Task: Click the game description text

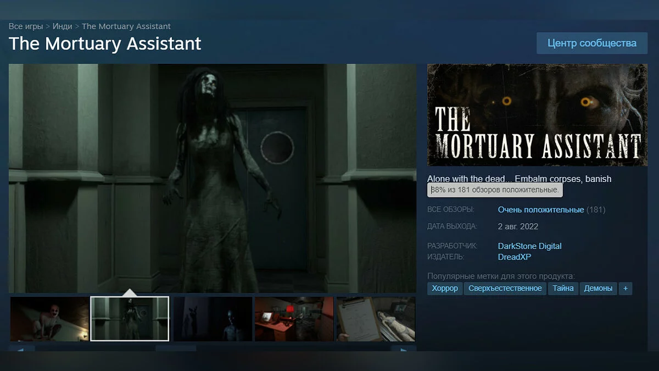Action: pos(519,179)
